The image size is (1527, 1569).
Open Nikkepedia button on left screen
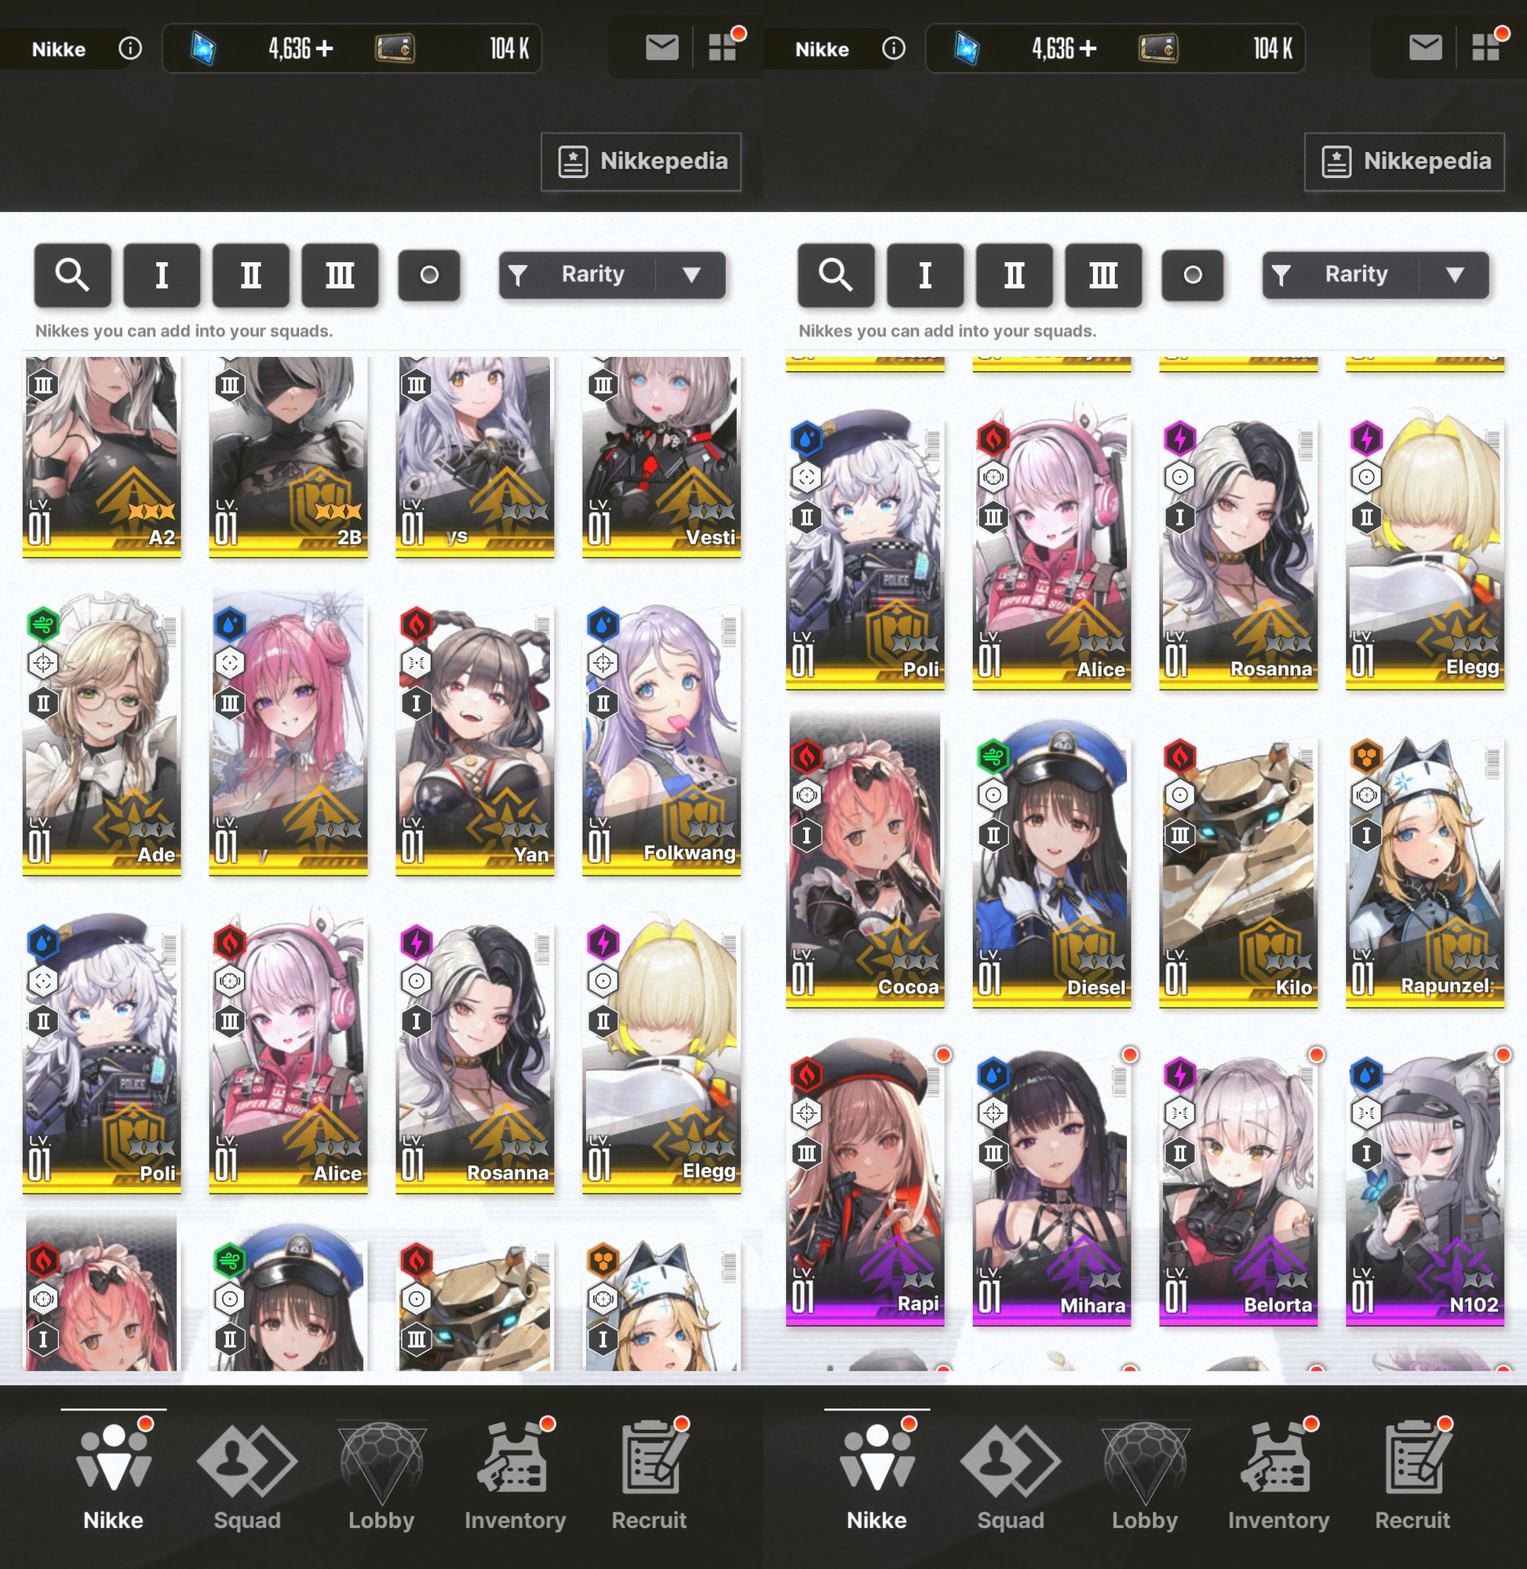641,161
